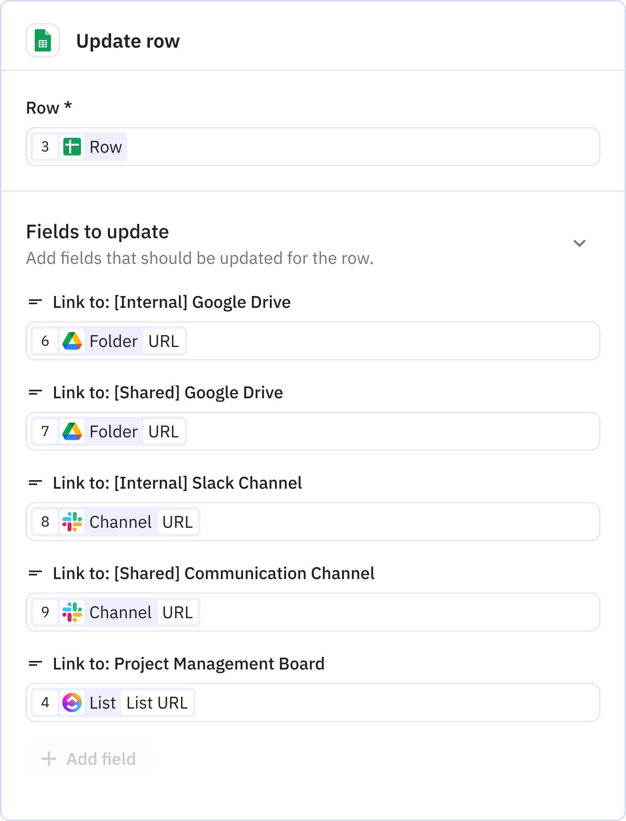626x821 pixels.
Task: Click the mapping icon beside Link to: [Internal] Slack Channel
Action: 35,483
